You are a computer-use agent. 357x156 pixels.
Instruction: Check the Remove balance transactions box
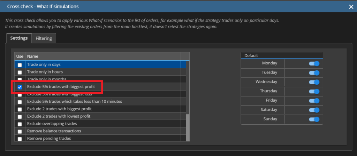click(20, 131)
